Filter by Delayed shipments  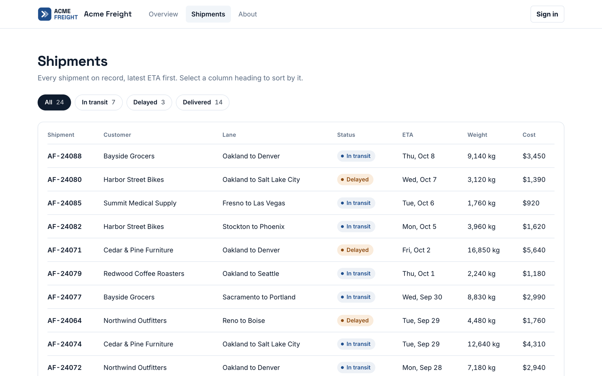pyautogui.click(x=149, y=102)
